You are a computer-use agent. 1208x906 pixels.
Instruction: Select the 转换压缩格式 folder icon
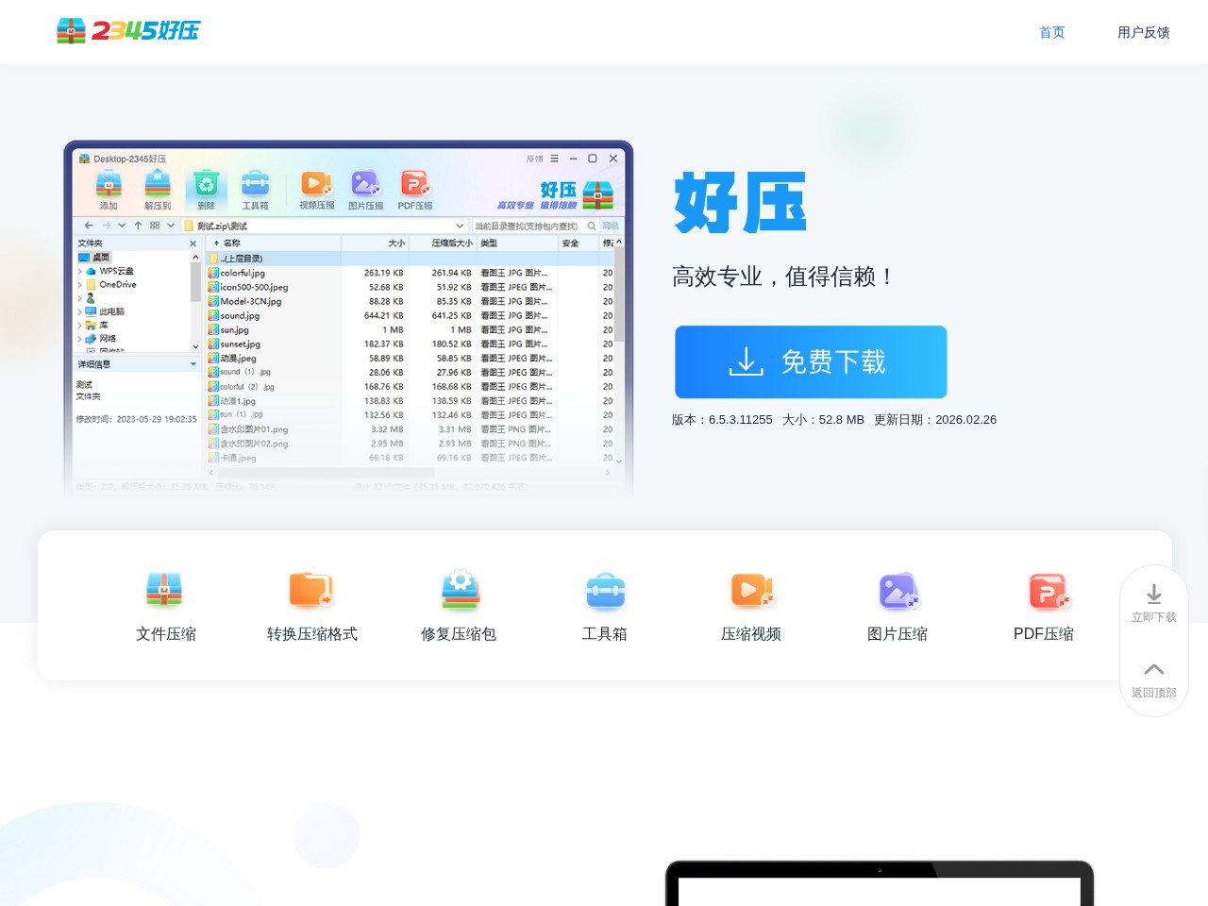coord(310,589)
